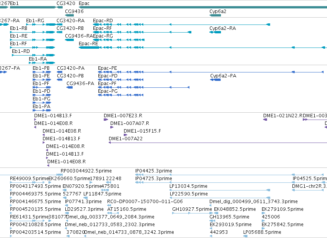The width and height of the screenshot is (327, 238).
Task: Select the Eb1-PA protein label
Action: click(x=41, y=107)
